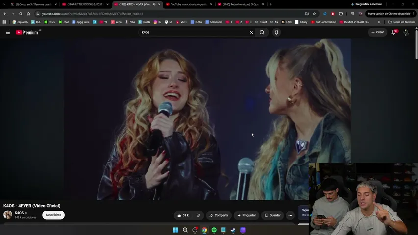The height and width of the screenshot is (235, 418).
Task: Open Windows Start menu
Action: coord(175,230)
